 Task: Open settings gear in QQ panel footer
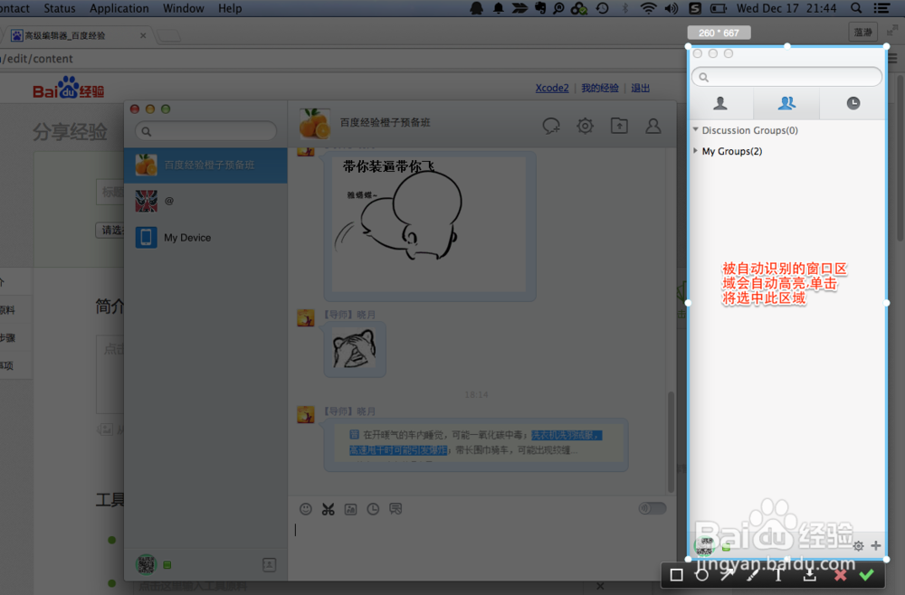858,545
